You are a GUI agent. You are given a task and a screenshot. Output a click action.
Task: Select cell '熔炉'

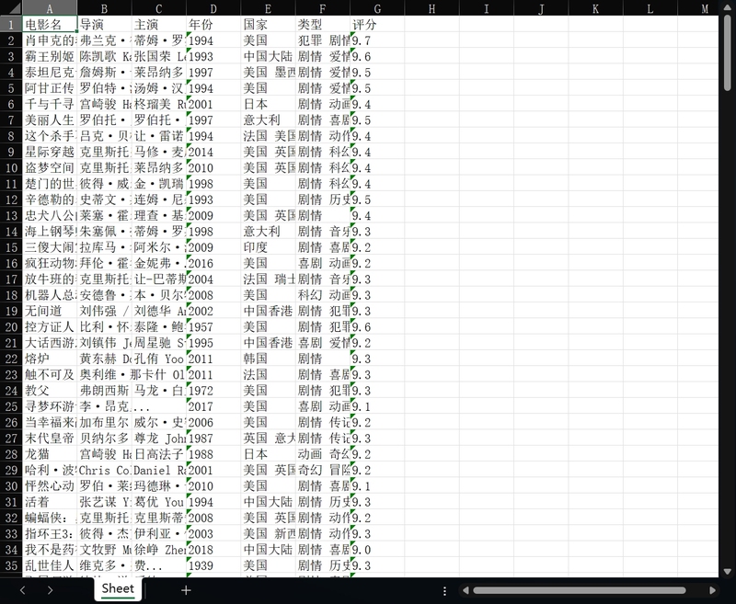(x=50, y=359)
